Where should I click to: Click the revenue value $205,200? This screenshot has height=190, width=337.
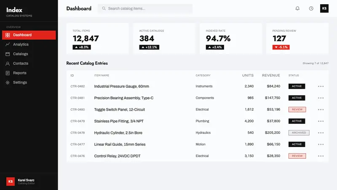pos(272,133)
